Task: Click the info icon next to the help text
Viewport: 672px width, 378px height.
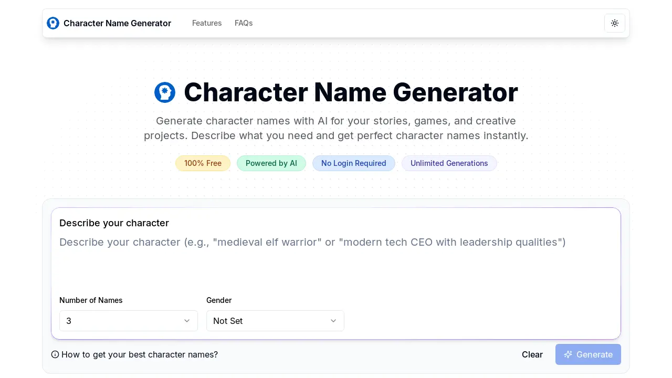Action: (x=55, y=354)
